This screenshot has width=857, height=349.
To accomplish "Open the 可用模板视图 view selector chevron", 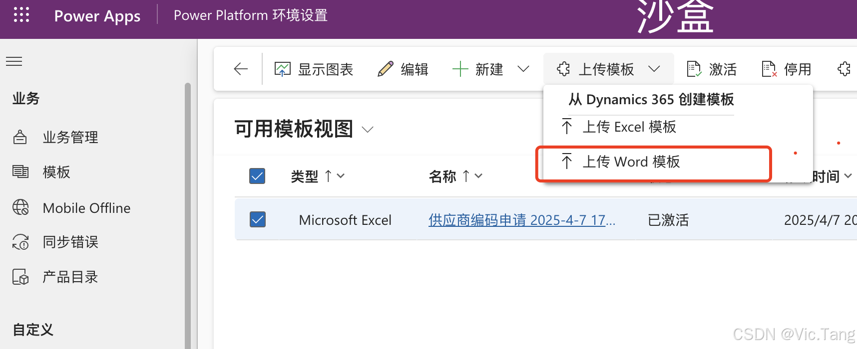I will [368, 130].
